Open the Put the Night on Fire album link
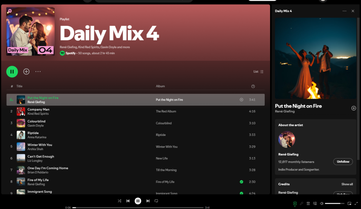 click(x=169, y=100)
